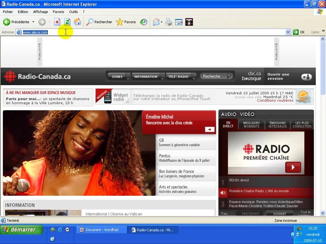Image resolution: width=326 pixels, height=244 pixels.
Task: Select the EN DIRECT tab
Action: tap(228, 124)
